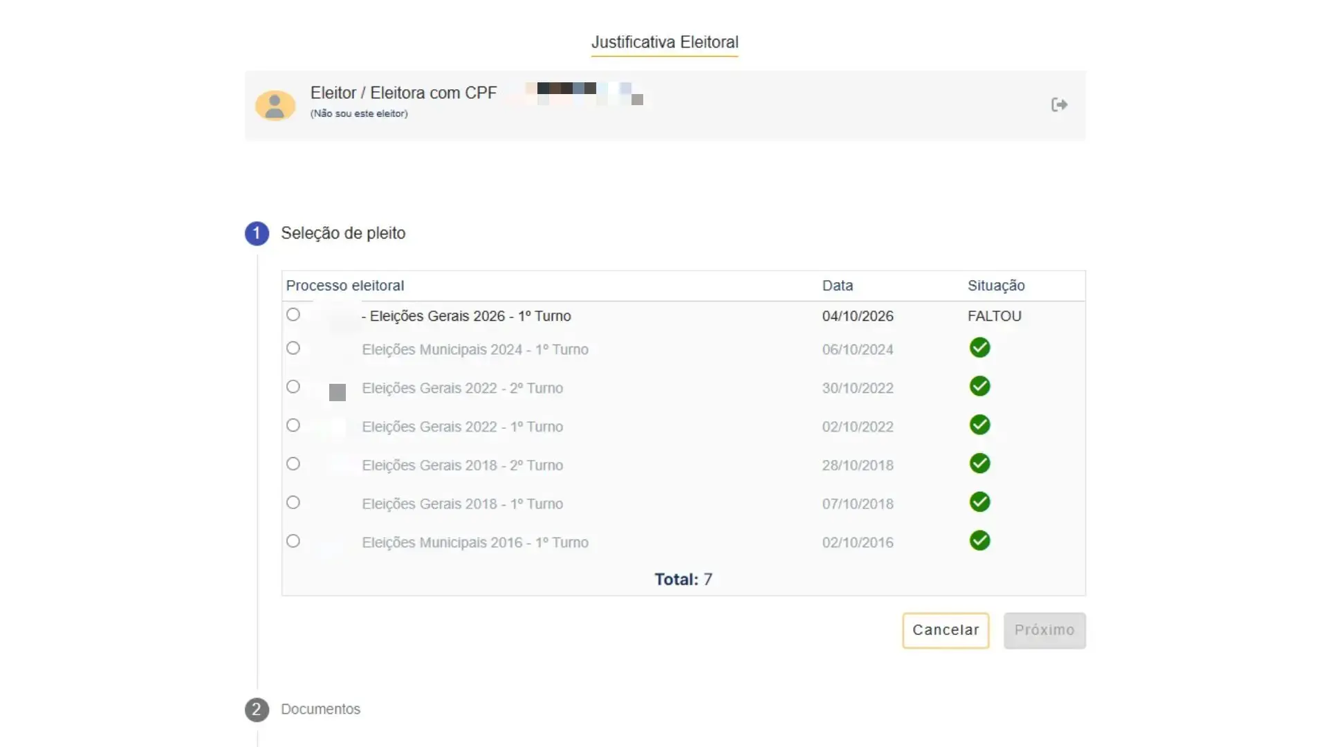Click the logout exit icon
The width and height of the screenshot is (1328, 747).
click(1059, 104)
